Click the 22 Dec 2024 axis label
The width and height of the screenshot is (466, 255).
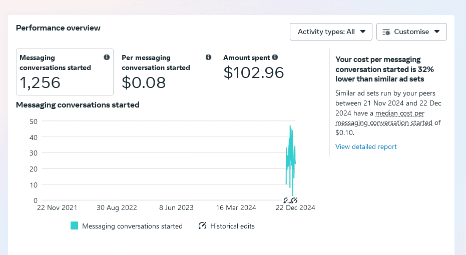pyautogui.click(x=295, y=208)
